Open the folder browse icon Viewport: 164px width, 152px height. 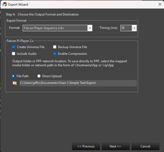pyautogui.click(x=15, y=83)
